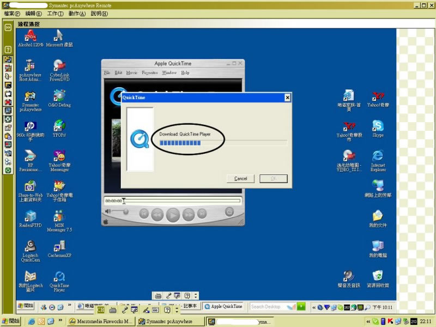Image resolution: width=436 pixels, height=327 pixels.
Task: Type in the Search Desktop field
Action: point(268,306)
